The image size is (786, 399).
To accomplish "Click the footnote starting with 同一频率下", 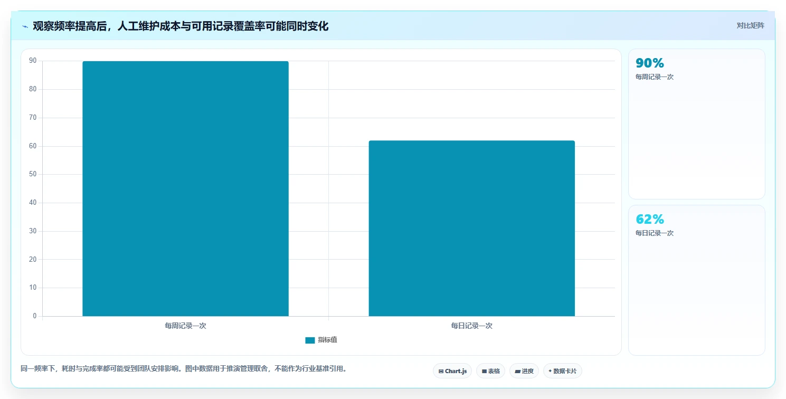I will pos(184,368).
